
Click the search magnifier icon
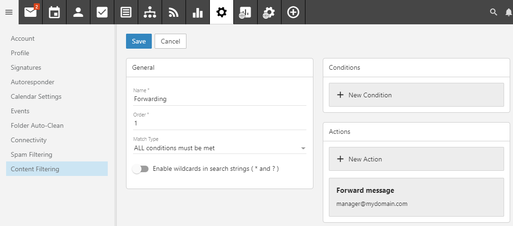[493, 12]
